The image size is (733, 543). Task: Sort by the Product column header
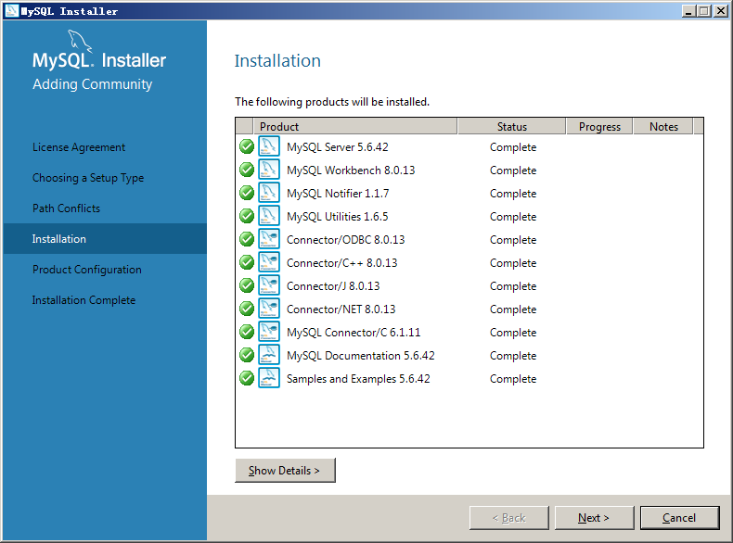click(x=354, y=127)
